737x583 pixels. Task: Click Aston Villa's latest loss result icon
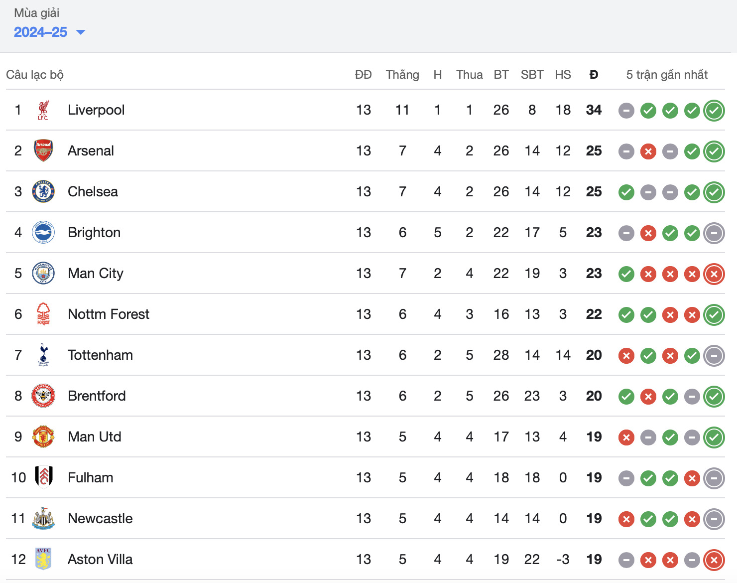[x=714, y=560]
